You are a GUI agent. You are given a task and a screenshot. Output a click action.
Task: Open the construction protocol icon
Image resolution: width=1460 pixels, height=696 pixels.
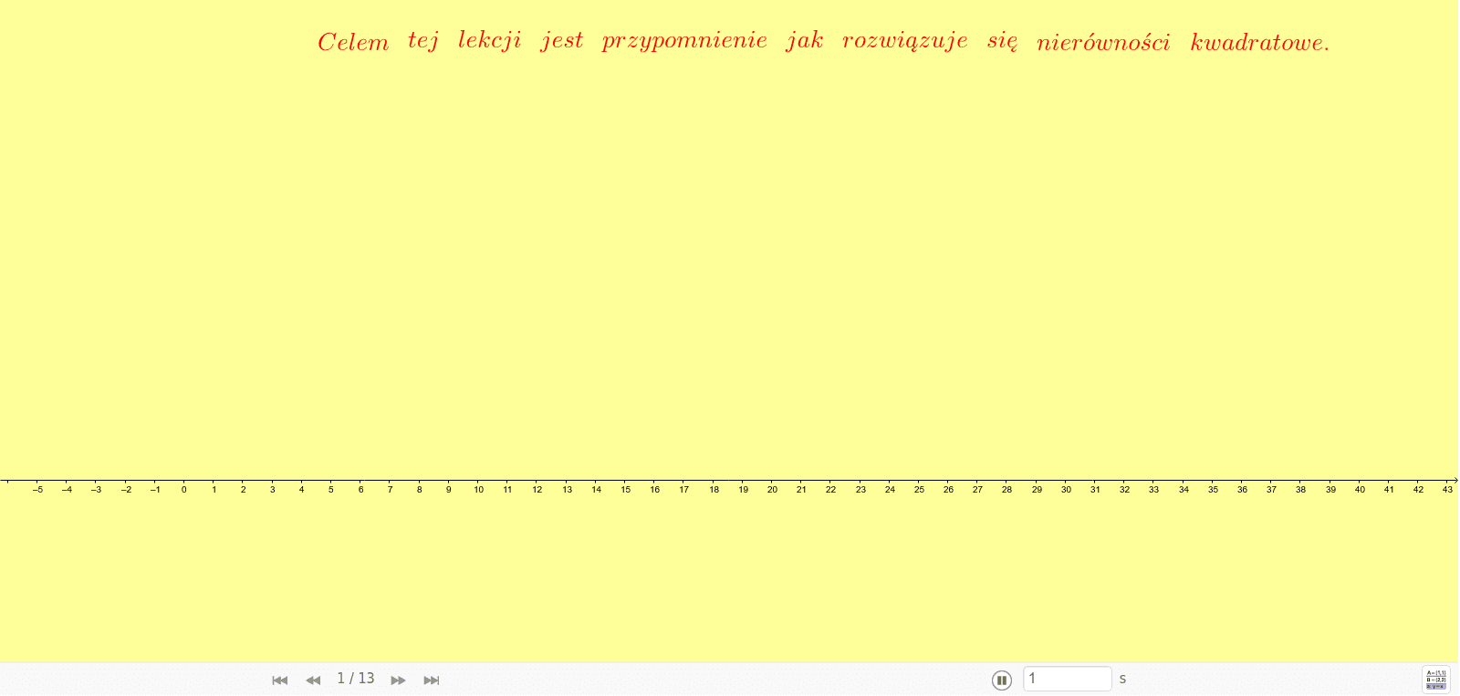1436,680
